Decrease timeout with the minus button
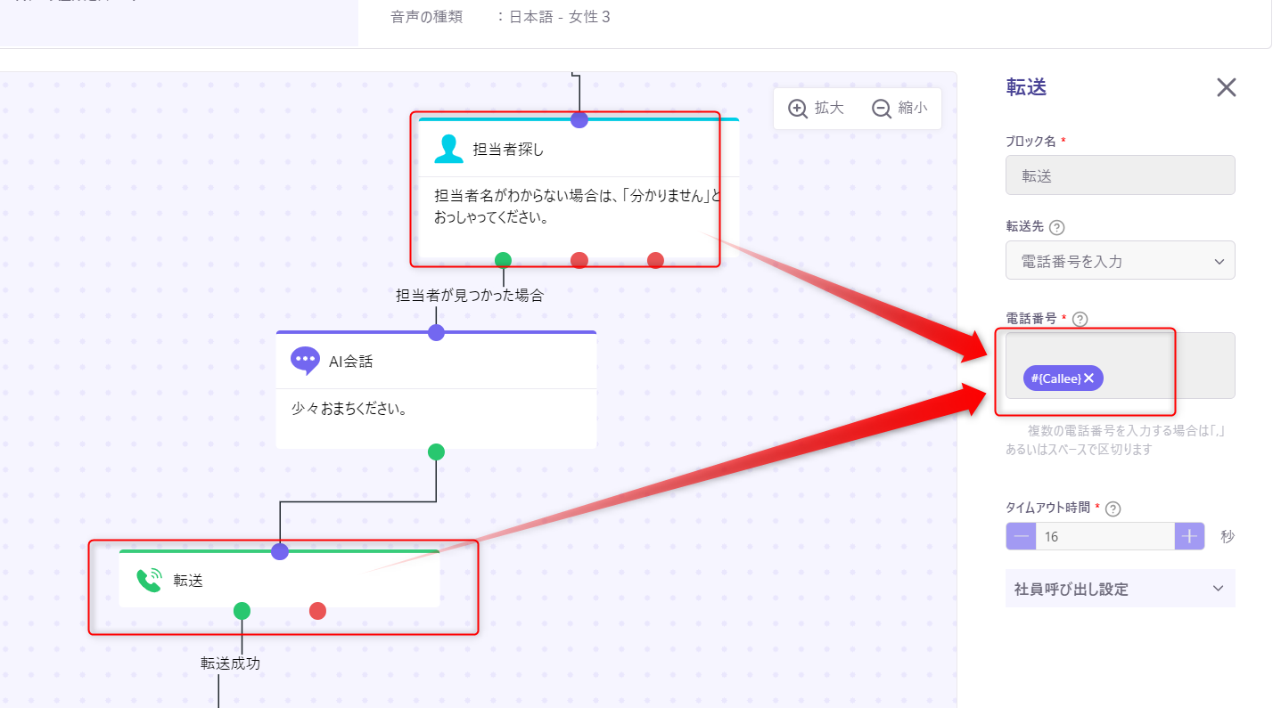 click(1021, 536)
